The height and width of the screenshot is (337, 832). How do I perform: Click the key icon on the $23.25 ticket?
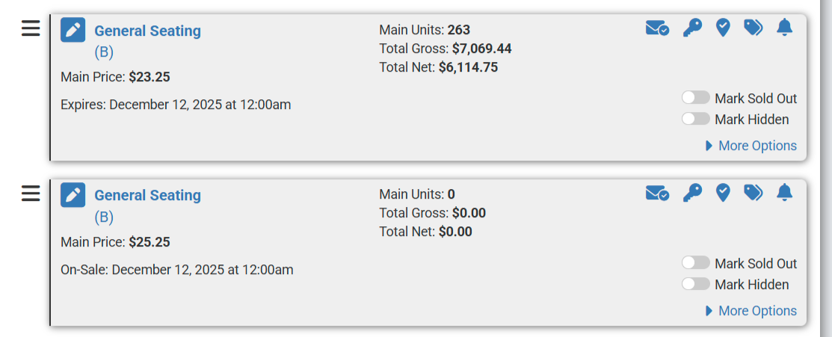692,28
